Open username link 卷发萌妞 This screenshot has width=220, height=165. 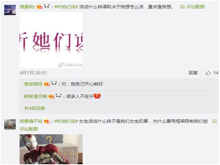[33, 84]
